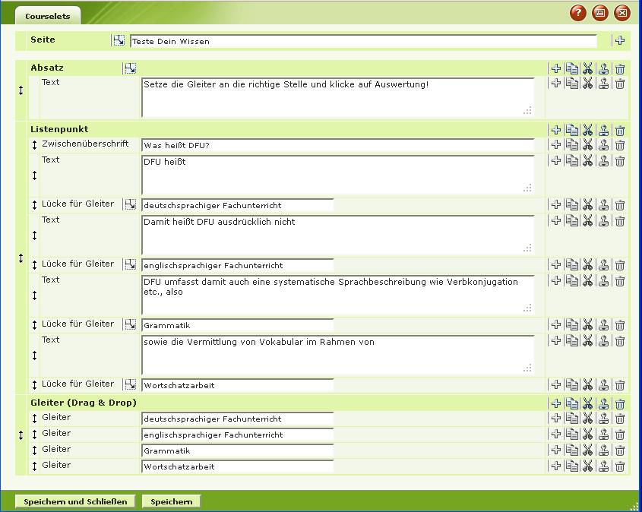Viewport: 642px width, 512px height.
Task: Cut the Absatz block with the scissors icon
Action: point(587,68)
